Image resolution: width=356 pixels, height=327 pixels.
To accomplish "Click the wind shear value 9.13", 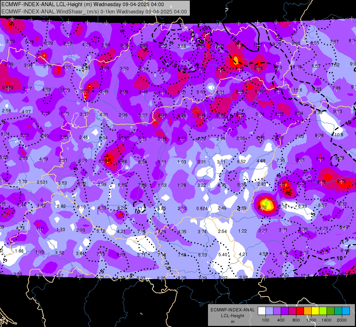I will [x=337, y=112].
